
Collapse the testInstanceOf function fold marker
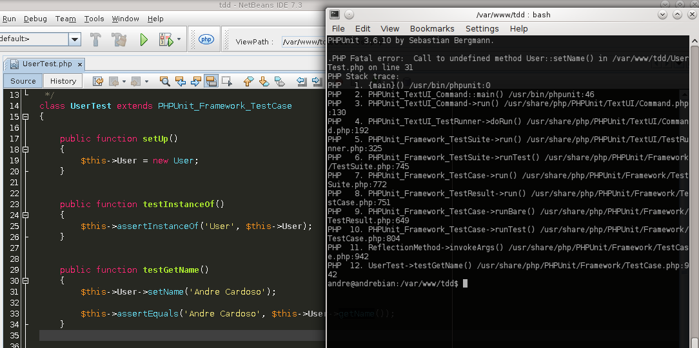coord(25,215)
